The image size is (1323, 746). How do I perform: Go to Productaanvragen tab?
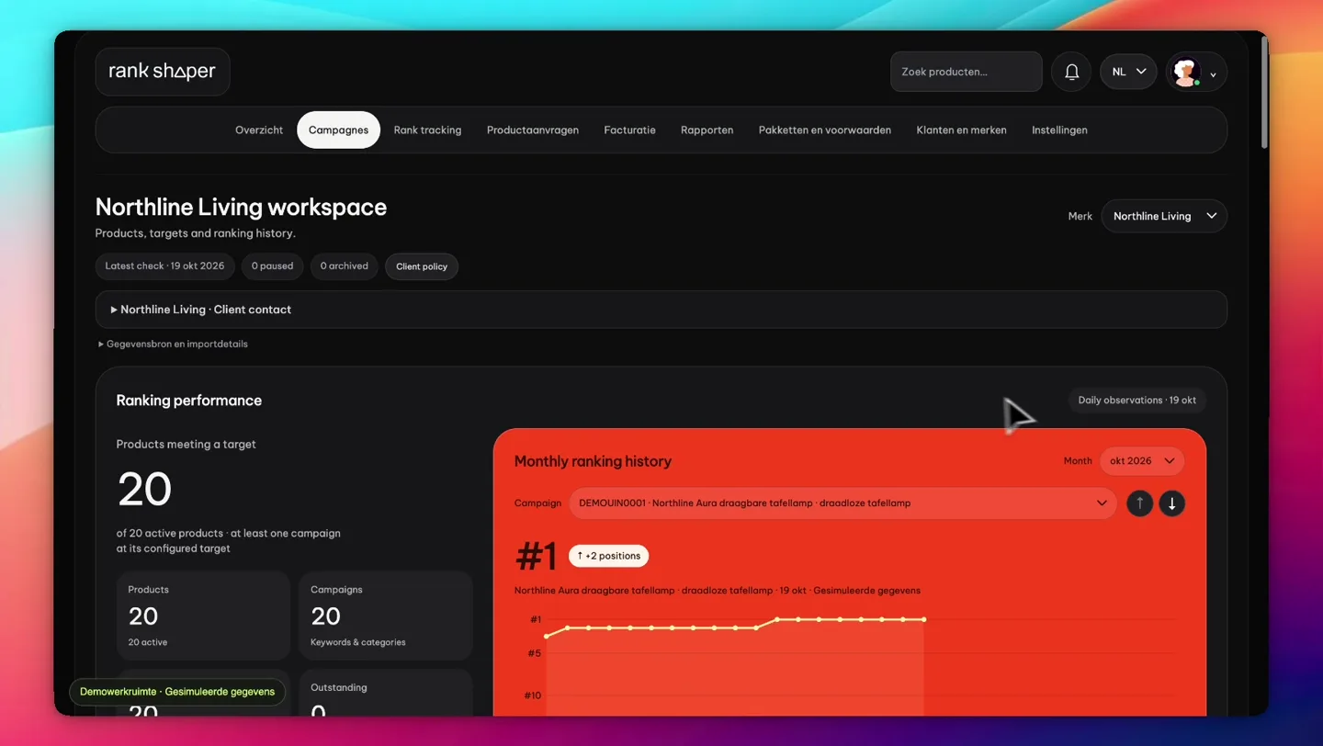click(533, 130)
